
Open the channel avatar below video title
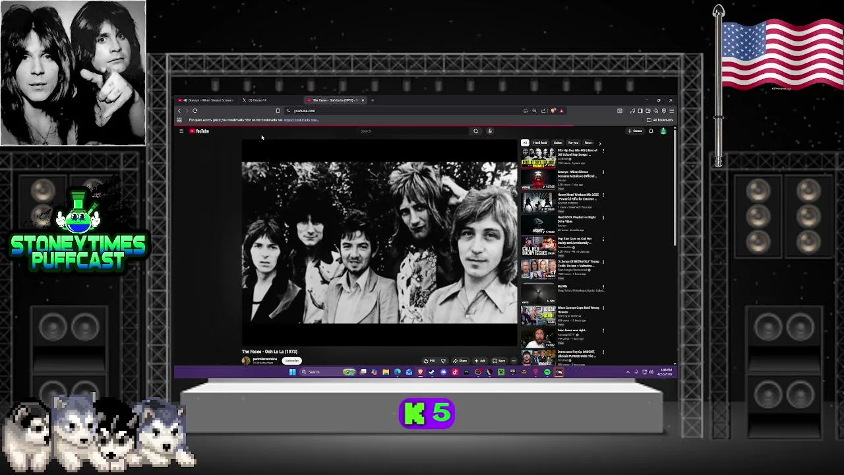[246, 361]
